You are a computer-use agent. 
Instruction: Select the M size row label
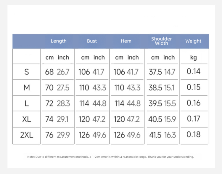27,88
